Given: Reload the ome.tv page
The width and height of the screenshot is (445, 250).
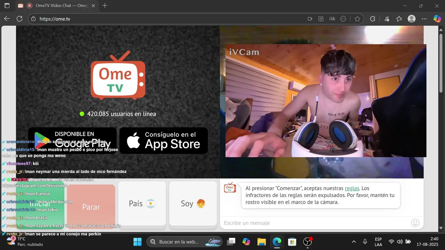Looking at the screenshot, I should pos(19,19).
